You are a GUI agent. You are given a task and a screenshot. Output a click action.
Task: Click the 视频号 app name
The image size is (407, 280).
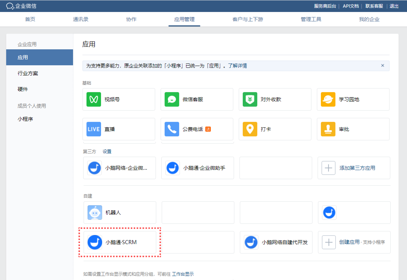112,99
